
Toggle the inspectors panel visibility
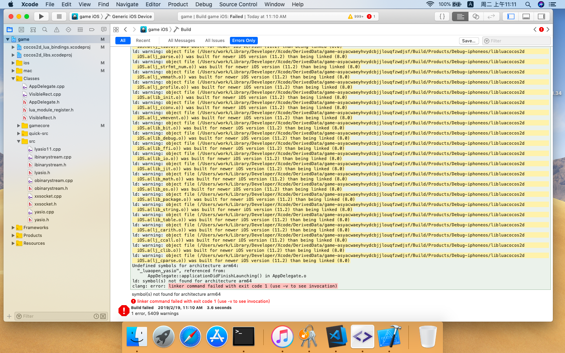click(541, 16)
